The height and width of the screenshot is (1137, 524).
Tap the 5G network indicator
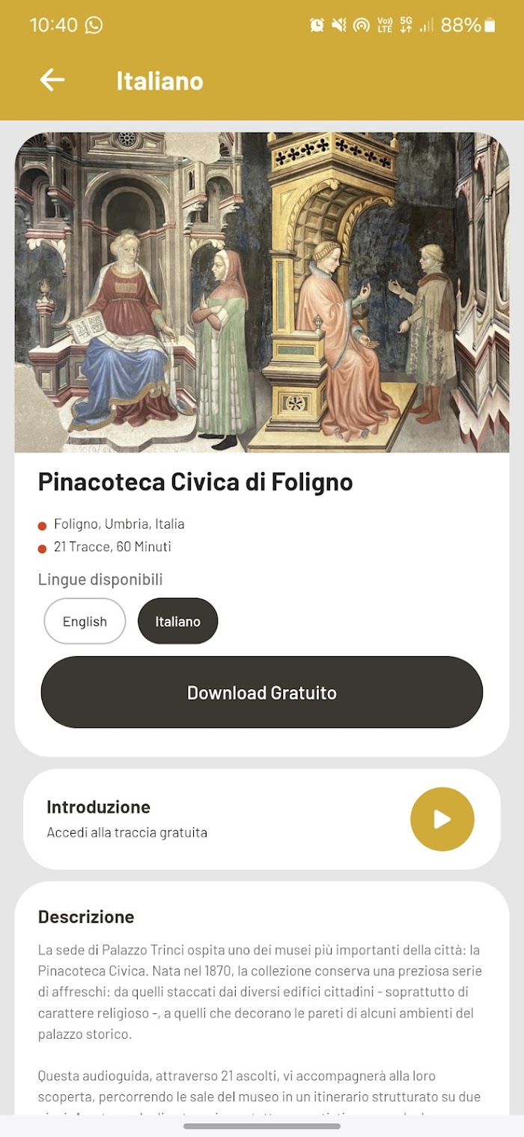pos(406,25)
